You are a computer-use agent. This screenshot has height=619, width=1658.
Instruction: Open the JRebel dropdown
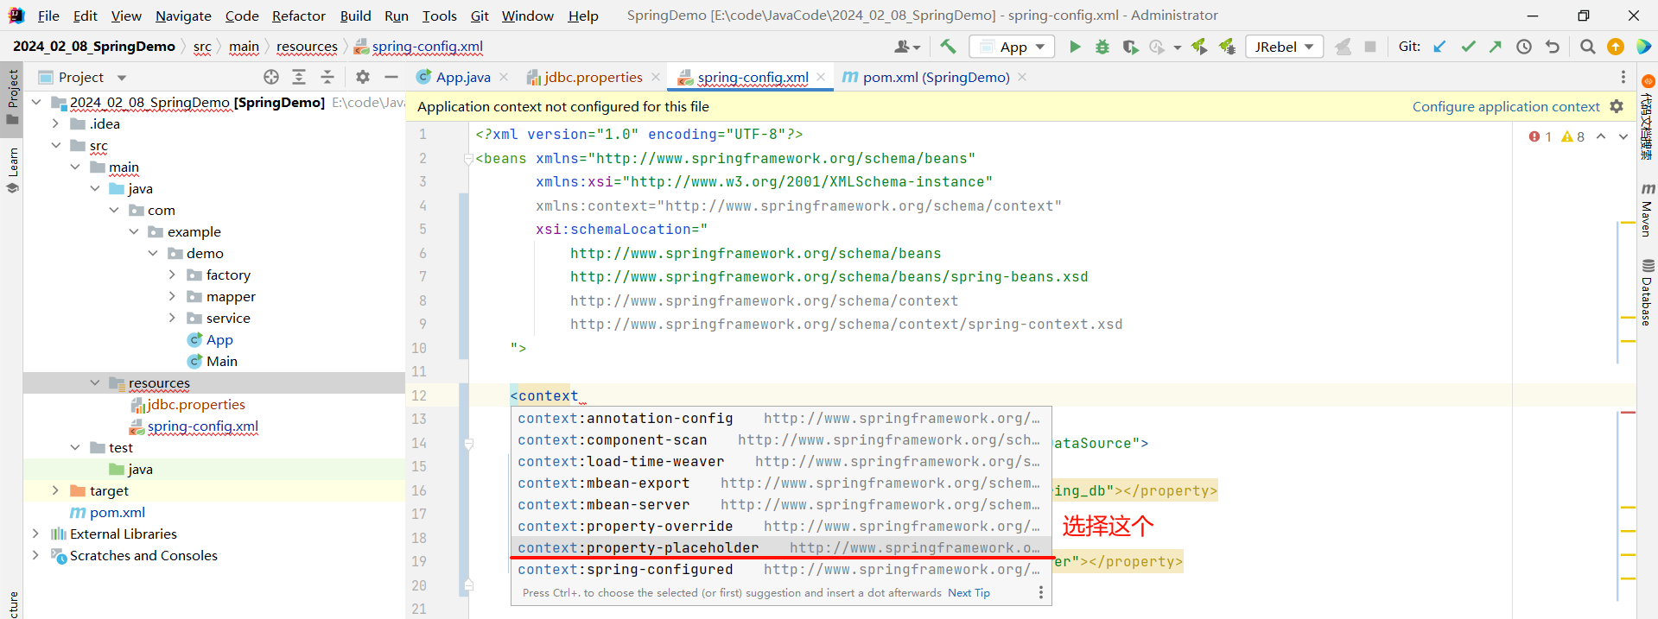(1285, 47)
